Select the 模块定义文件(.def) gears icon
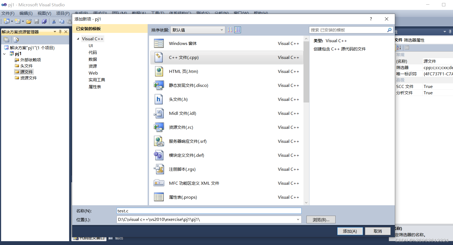Viewport: 453px width, 245px height. click(x=159, y=155)
